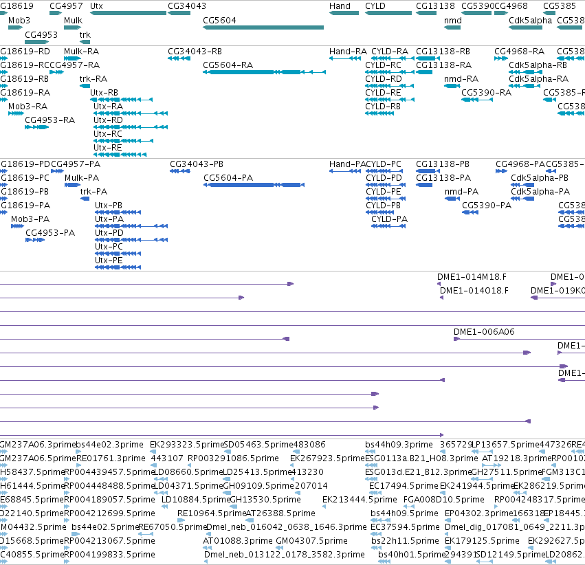Select the nmd gene feature
Image resolution: width=585 pixels, height=565 pixels.
452,27
